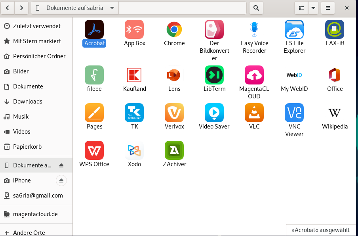
Task: Navigate back with the left arrow
Action: (x=8, y=8)
